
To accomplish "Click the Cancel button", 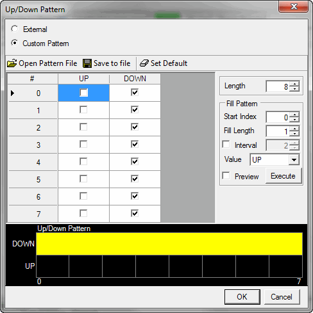I will point(282,297).
